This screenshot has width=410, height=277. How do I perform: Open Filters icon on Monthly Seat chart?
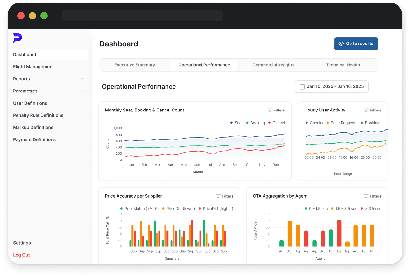coord(270,110)
